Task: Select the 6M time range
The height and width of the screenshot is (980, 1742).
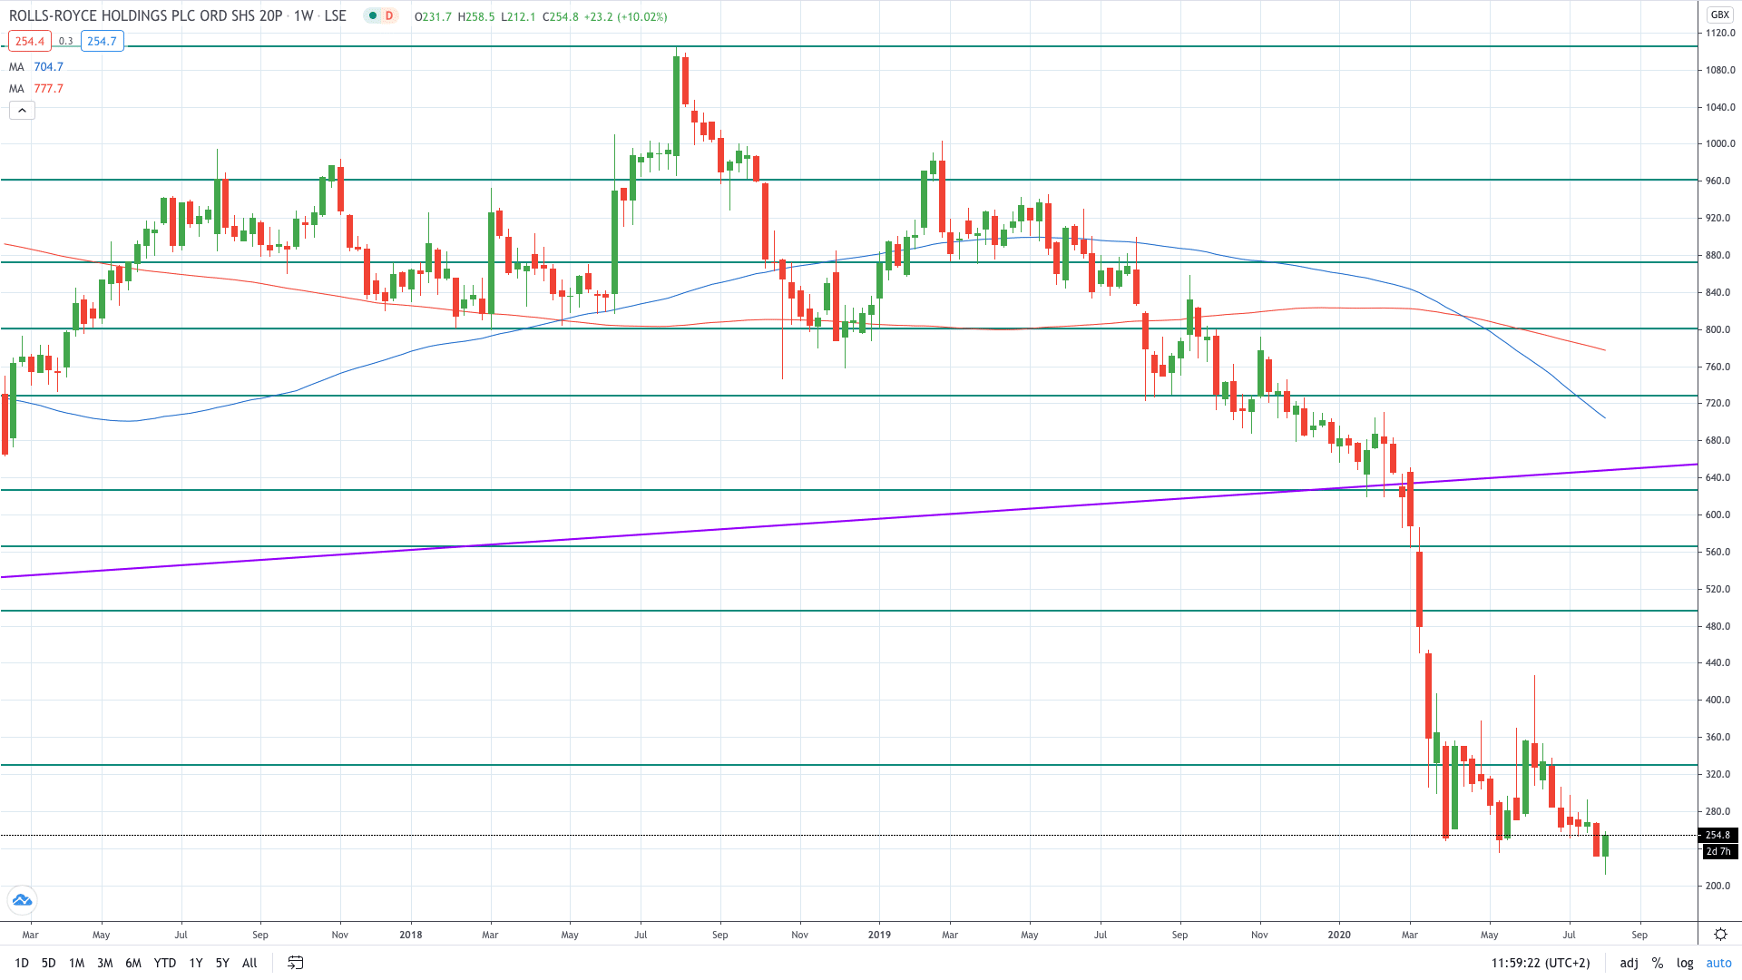Action: pyautogui.click(x=133, y=963)
